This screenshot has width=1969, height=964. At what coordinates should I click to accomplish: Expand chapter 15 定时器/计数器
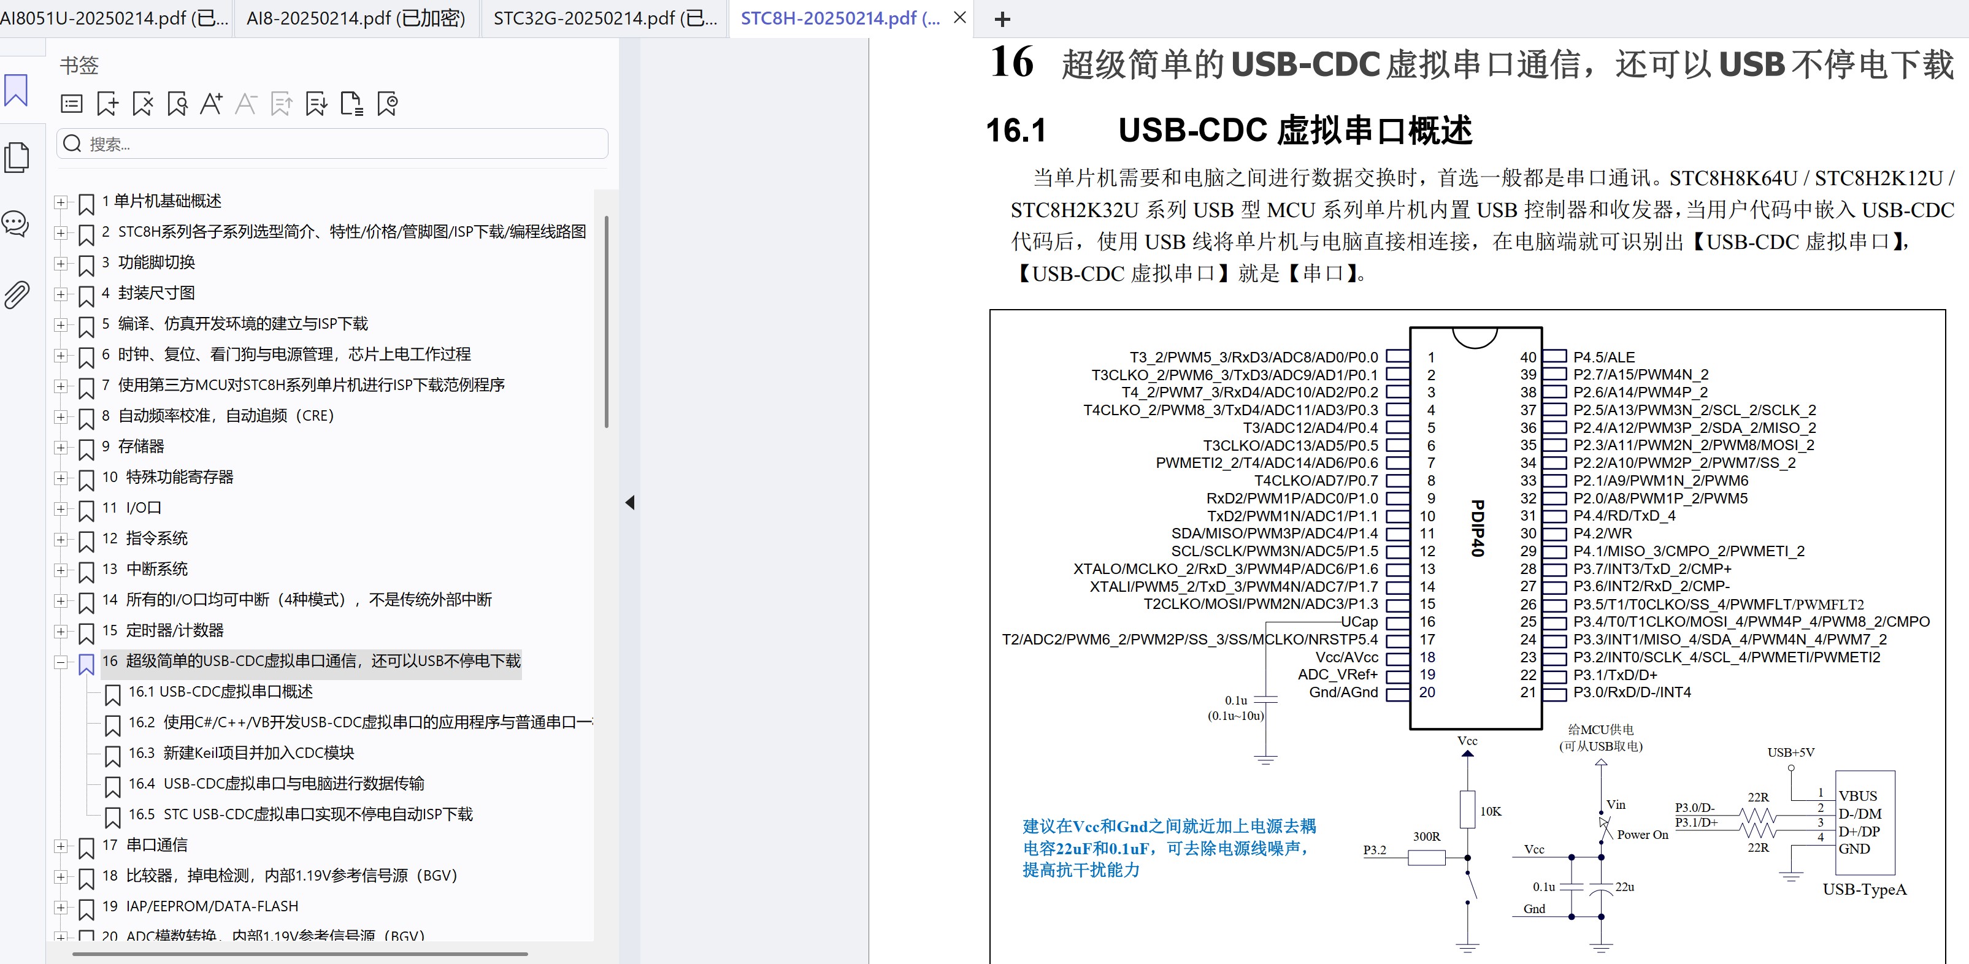(60, 632)
